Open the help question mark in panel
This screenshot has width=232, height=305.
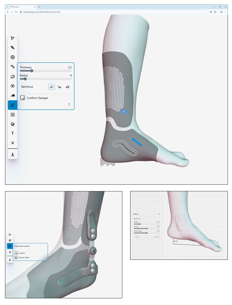tap(69, 105)
